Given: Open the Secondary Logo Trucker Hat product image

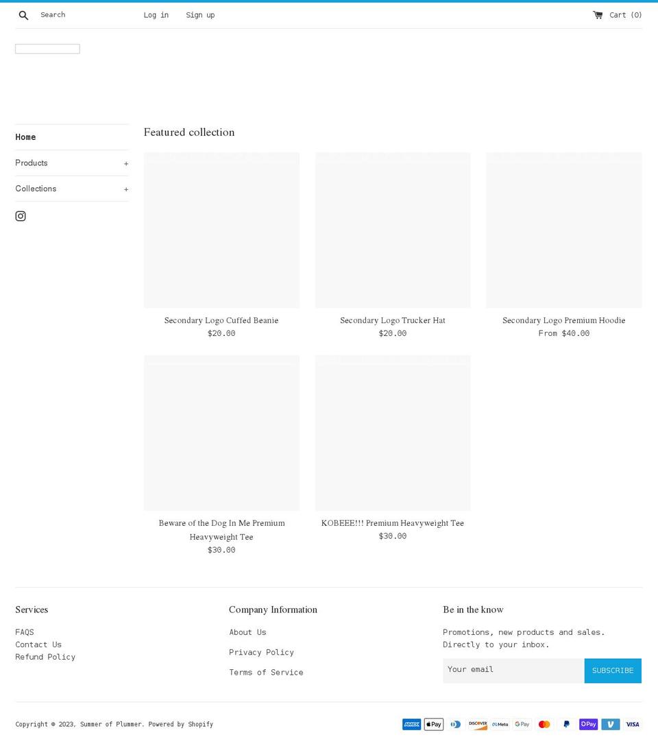Looking at the screenshot, I should coord(392,230).
